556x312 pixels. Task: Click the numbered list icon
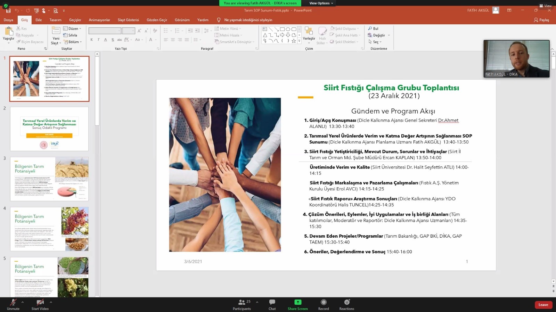coord(177,31)
